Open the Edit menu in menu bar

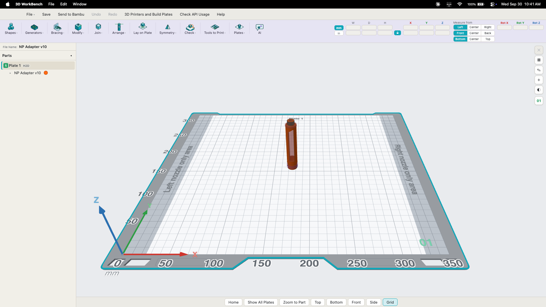coord(64,4)
